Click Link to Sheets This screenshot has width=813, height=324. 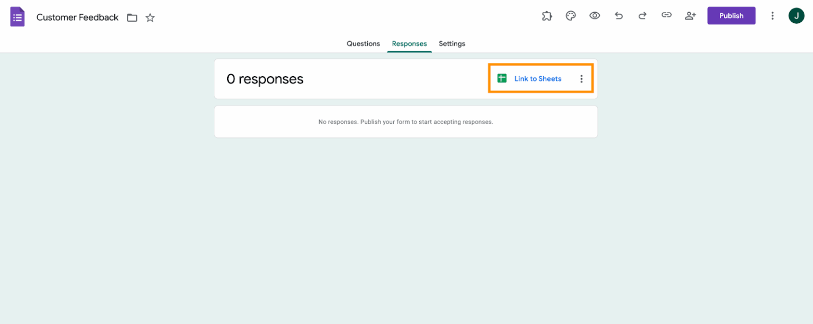click(538, 78)
